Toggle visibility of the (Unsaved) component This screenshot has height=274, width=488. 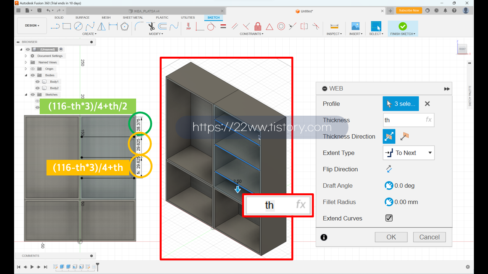[x=27, y=49]
